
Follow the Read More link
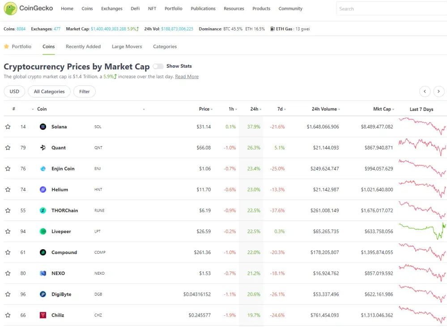point(187,76)
